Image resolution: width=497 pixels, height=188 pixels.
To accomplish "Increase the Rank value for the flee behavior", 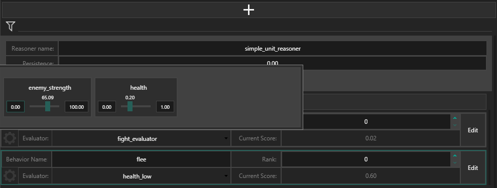I will point(455,156).
